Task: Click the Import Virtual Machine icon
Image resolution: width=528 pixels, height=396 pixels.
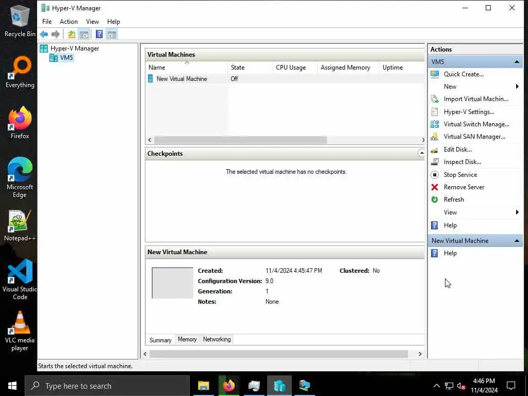Action: pyautogui.click(x=435, y=99)
